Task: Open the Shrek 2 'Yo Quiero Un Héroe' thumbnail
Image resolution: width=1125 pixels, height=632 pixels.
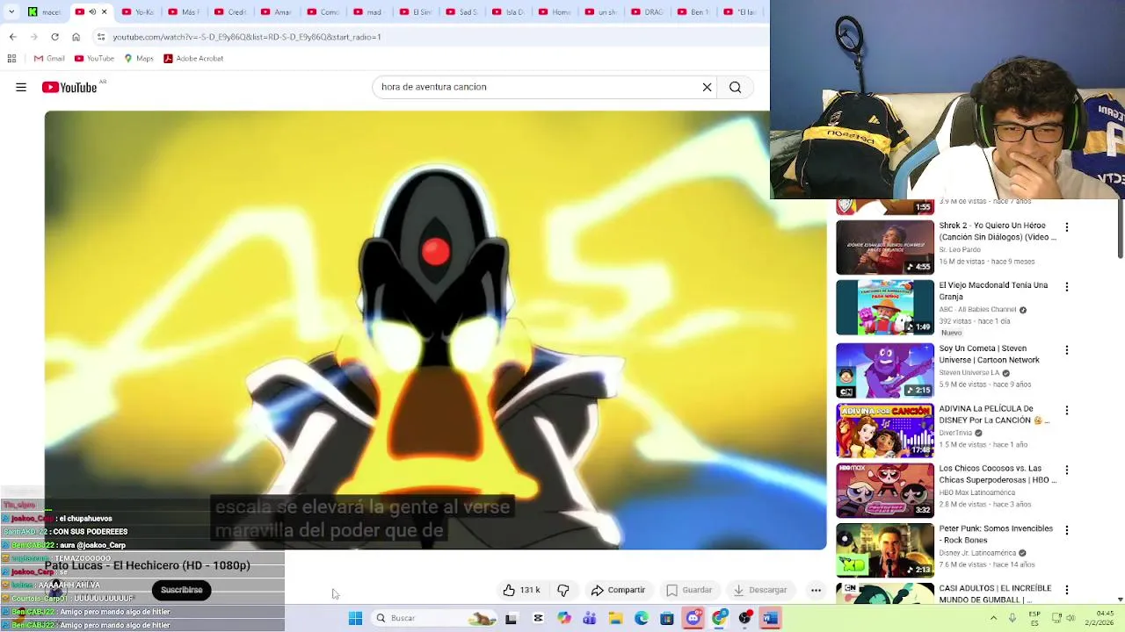Action: coord(885,248)
